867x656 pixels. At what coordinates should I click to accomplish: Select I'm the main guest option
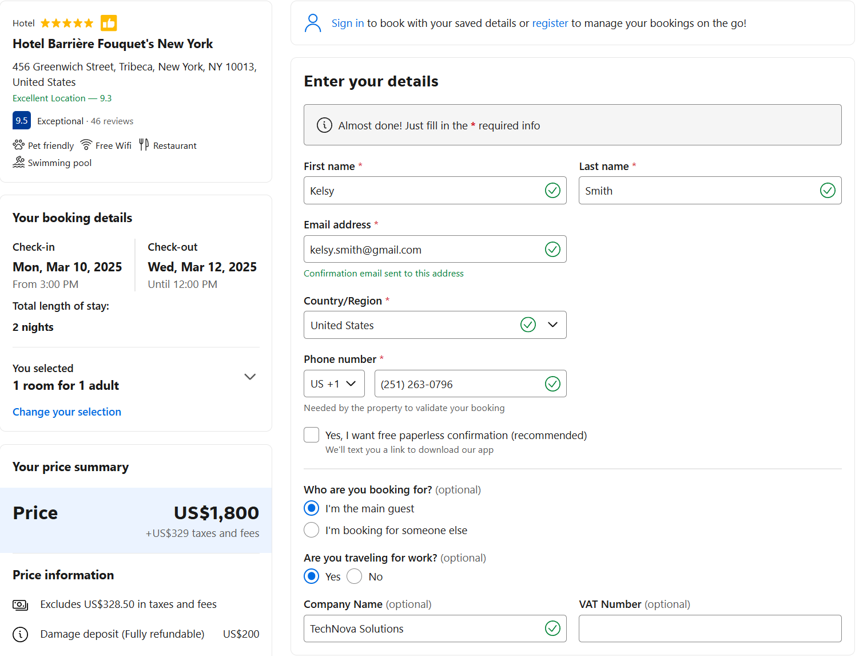point(312,508)
